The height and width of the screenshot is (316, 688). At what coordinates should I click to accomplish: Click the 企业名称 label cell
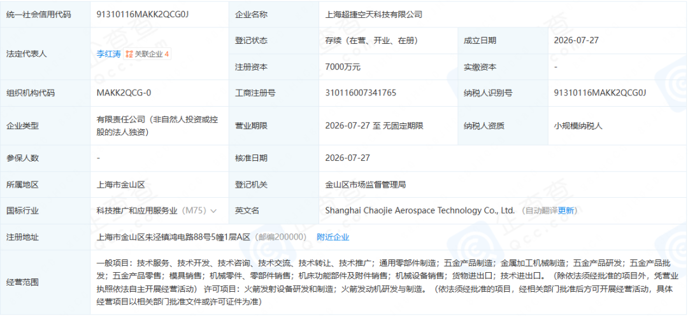click(274, 15)
